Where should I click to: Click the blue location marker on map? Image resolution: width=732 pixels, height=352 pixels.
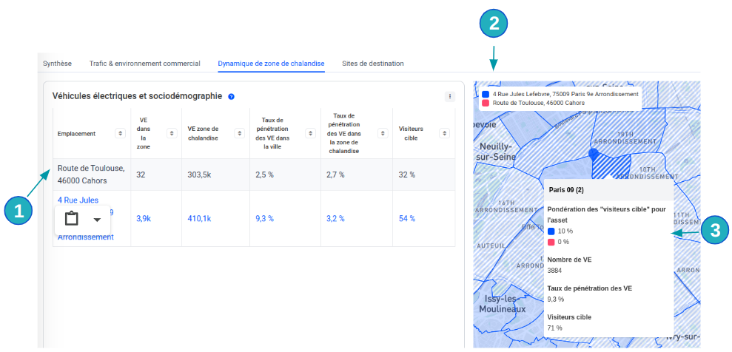(593, 153)
